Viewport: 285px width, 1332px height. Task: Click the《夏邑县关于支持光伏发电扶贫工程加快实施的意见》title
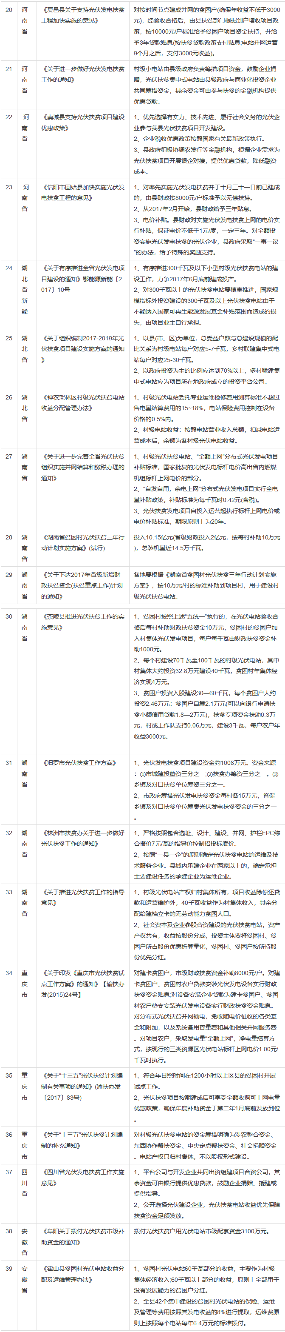click(x=82, y=15)
